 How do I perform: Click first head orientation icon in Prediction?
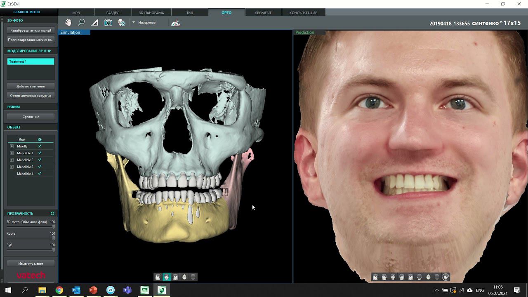click(375, 277)
